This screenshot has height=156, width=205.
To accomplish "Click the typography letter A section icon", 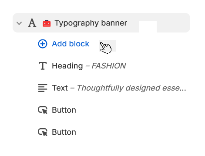I will [x=32, y=23].
